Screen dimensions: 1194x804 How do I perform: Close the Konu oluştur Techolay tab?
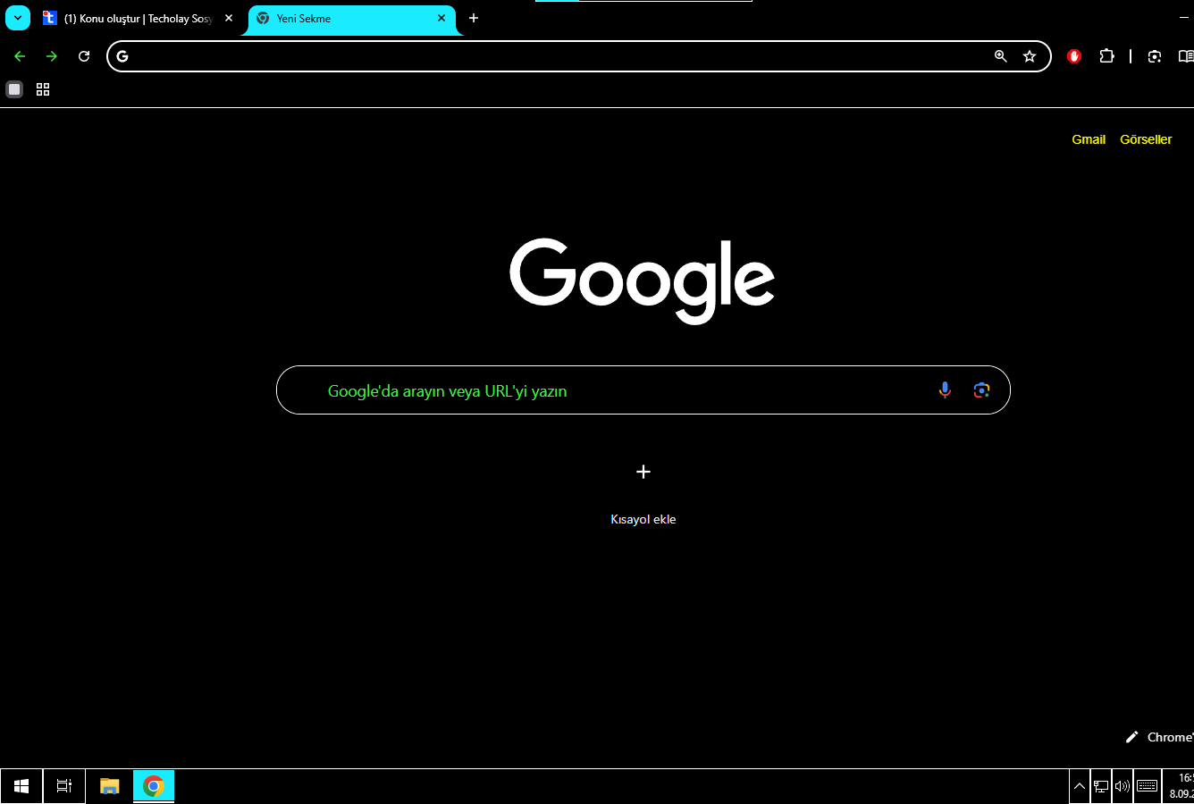coord(229,18)
